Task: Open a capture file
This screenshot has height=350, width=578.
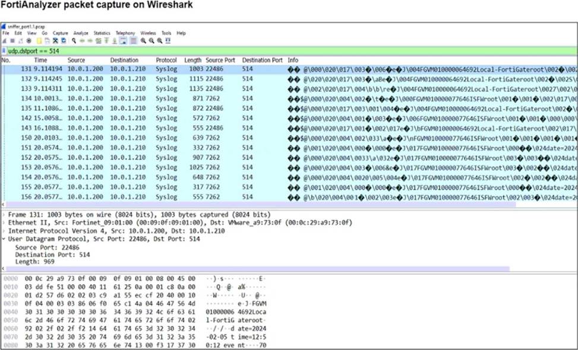Action: pos(39,41)
